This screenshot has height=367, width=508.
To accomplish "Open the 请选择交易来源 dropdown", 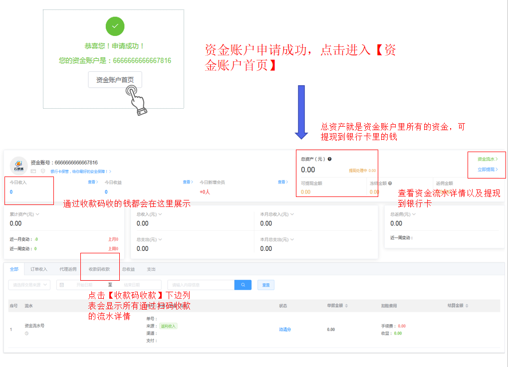I will tap(29, 285).
